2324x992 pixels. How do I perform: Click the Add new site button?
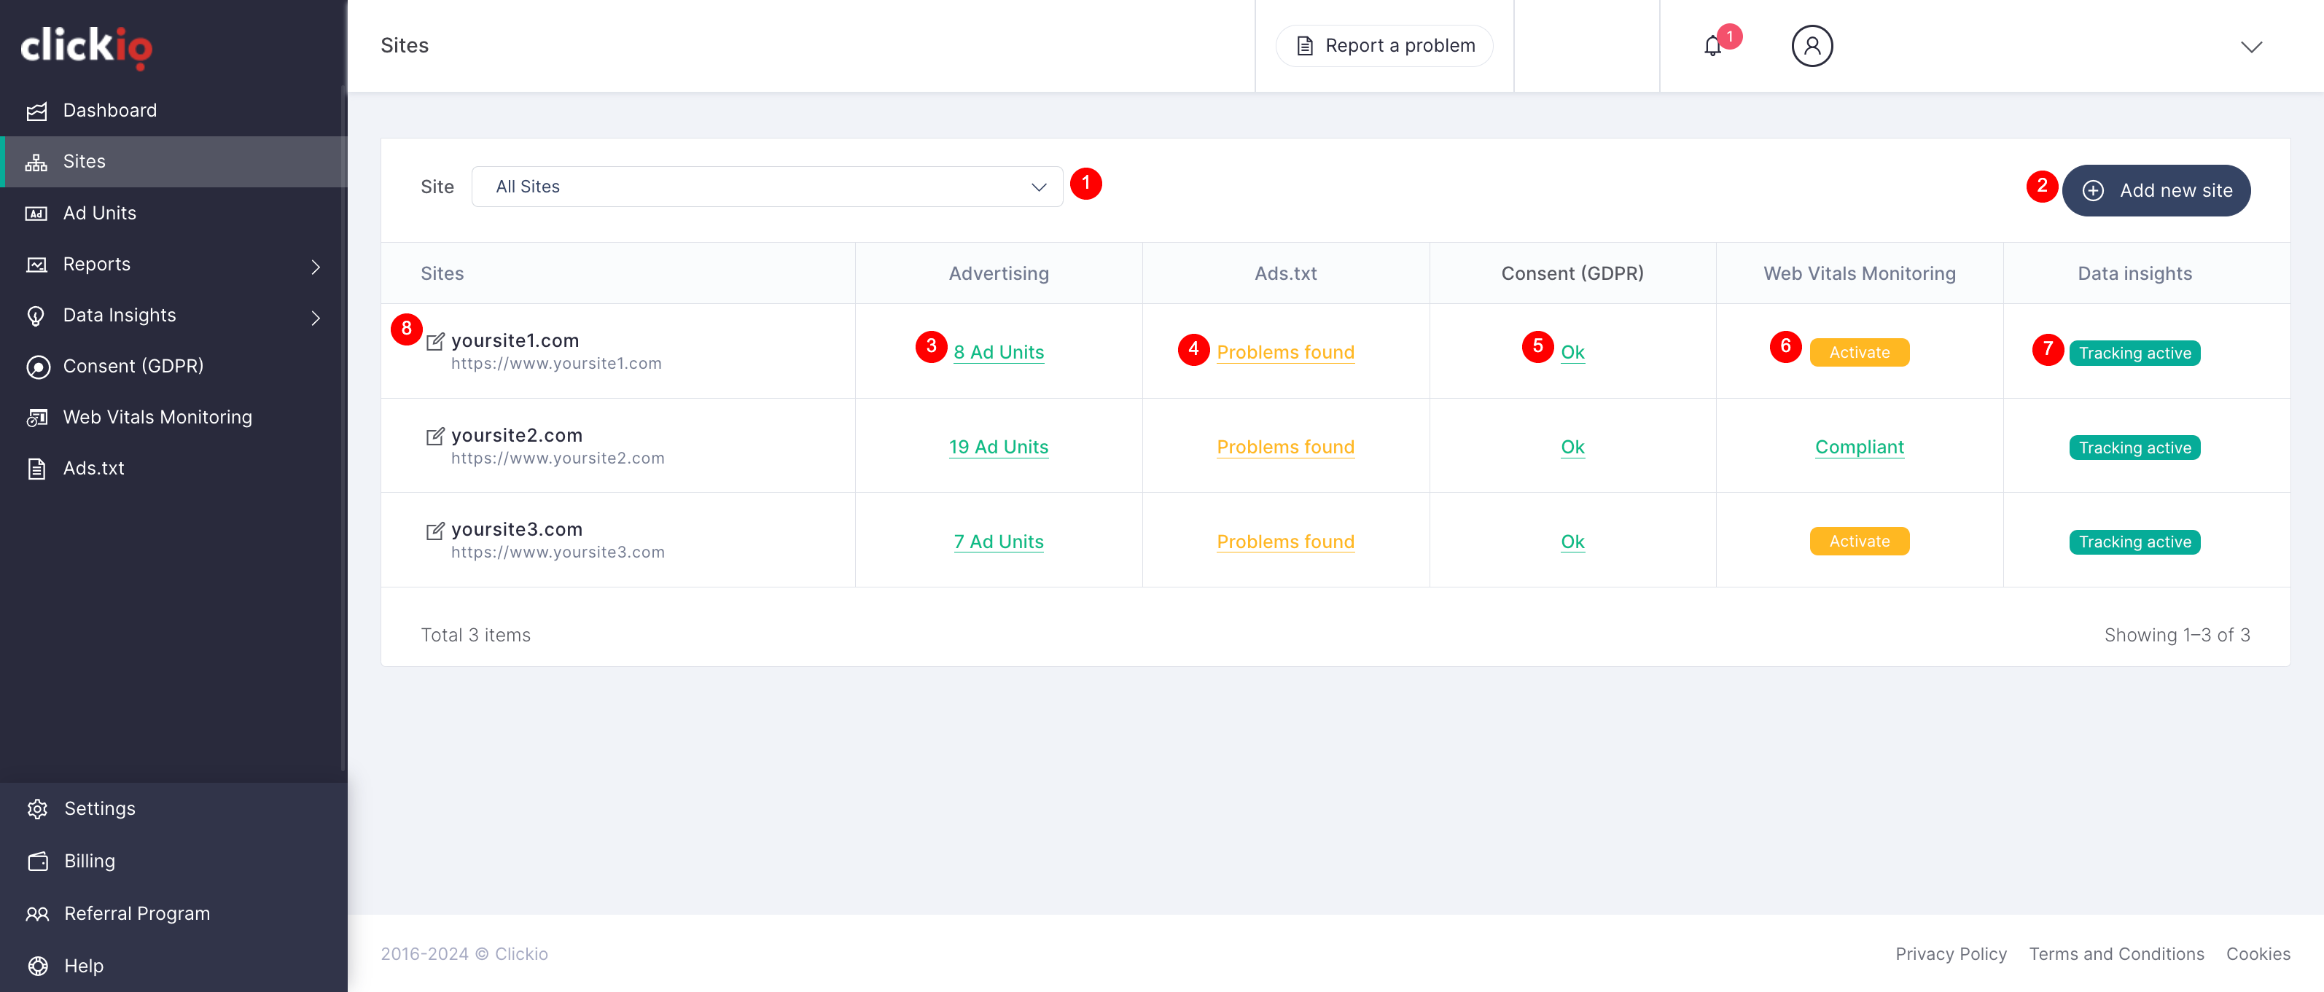click(x=2156, y=190)
